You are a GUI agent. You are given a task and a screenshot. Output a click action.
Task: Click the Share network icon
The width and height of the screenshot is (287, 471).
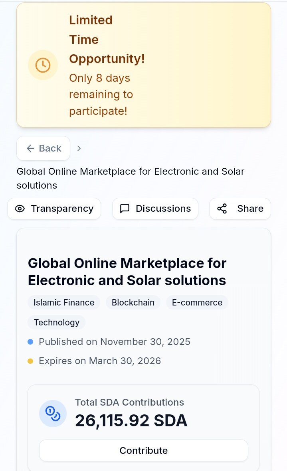[x=222, y=209]
